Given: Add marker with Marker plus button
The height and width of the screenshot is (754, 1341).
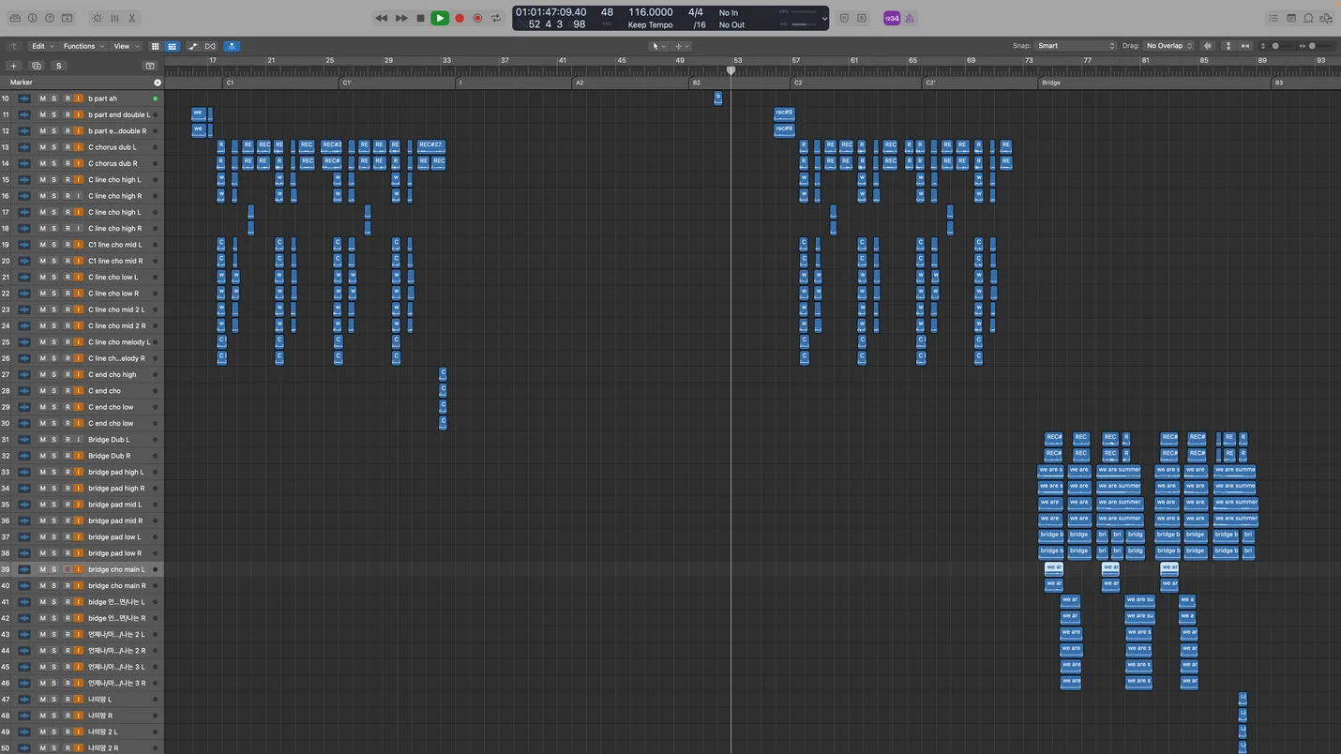Looking at the screenshot, I should (x=157, y=83).
